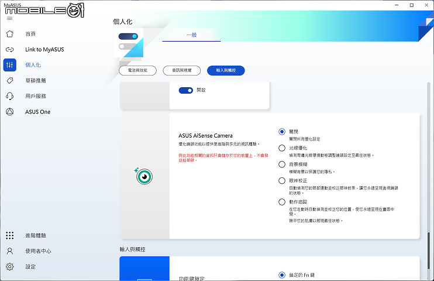Click the vertical scrollbar thumb
This screenshot has height=281, width=434.
click(429, 251)
